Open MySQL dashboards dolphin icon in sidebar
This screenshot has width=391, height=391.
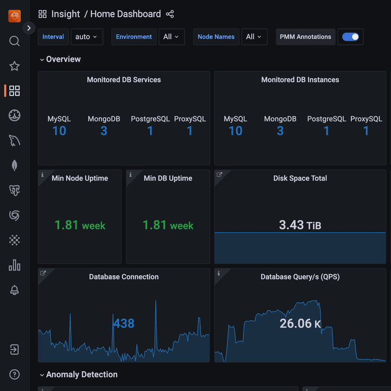tap(14, 140)
